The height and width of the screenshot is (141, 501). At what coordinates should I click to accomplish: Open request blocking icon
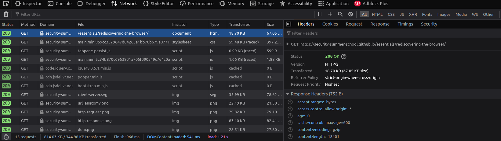pyautogui.click(x=350, y=14)
